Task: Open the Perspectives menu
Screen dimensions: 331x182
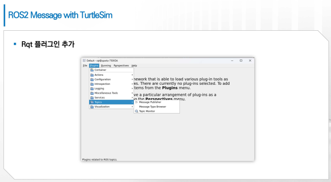Action: [x=121, y=65]
